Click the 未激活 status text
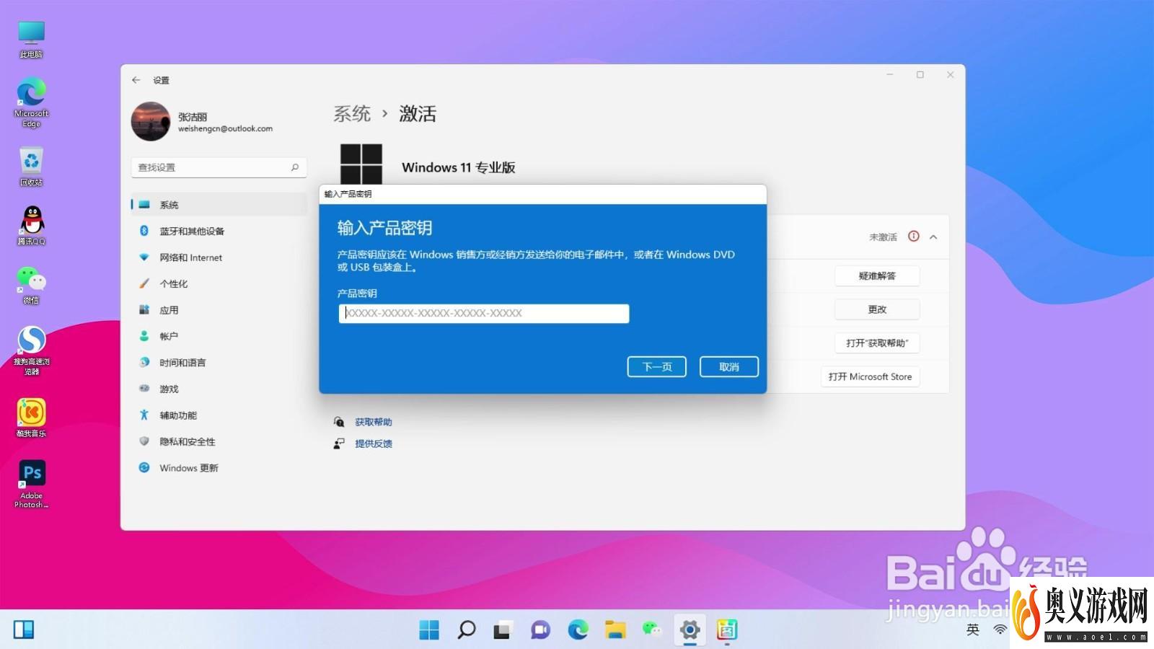This screenshot has height=649, width=1154. pos(883,237)
